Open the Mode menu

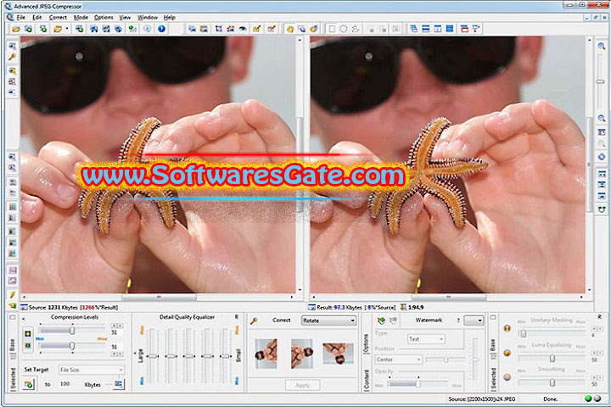click(x=81, y=18)
